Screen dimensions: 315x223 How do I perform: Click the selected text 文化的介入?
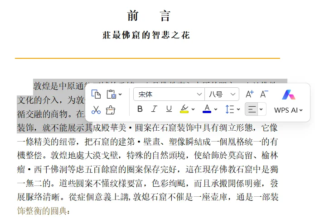click(x=38, y=100)
